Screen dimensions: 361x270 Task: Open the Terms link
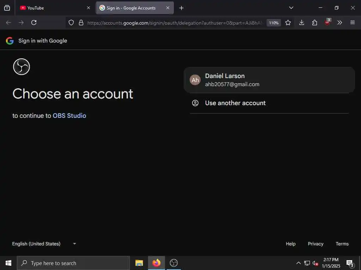pos(342,244)
